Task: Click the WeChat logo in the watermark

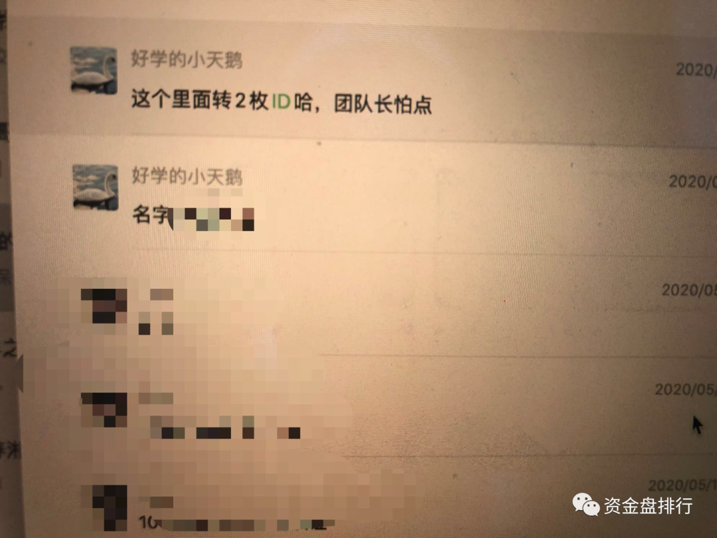Action: pyautogui.click(x=586, y=505)
